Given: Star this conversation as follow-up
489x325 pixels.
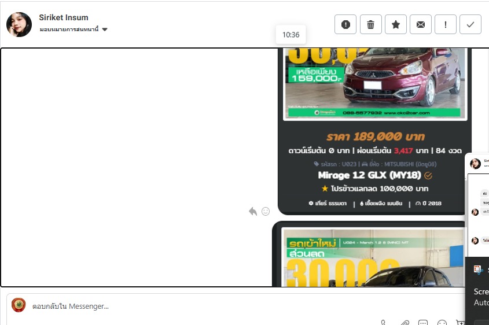Looking at the screenshot, I should tap(395, 24).
